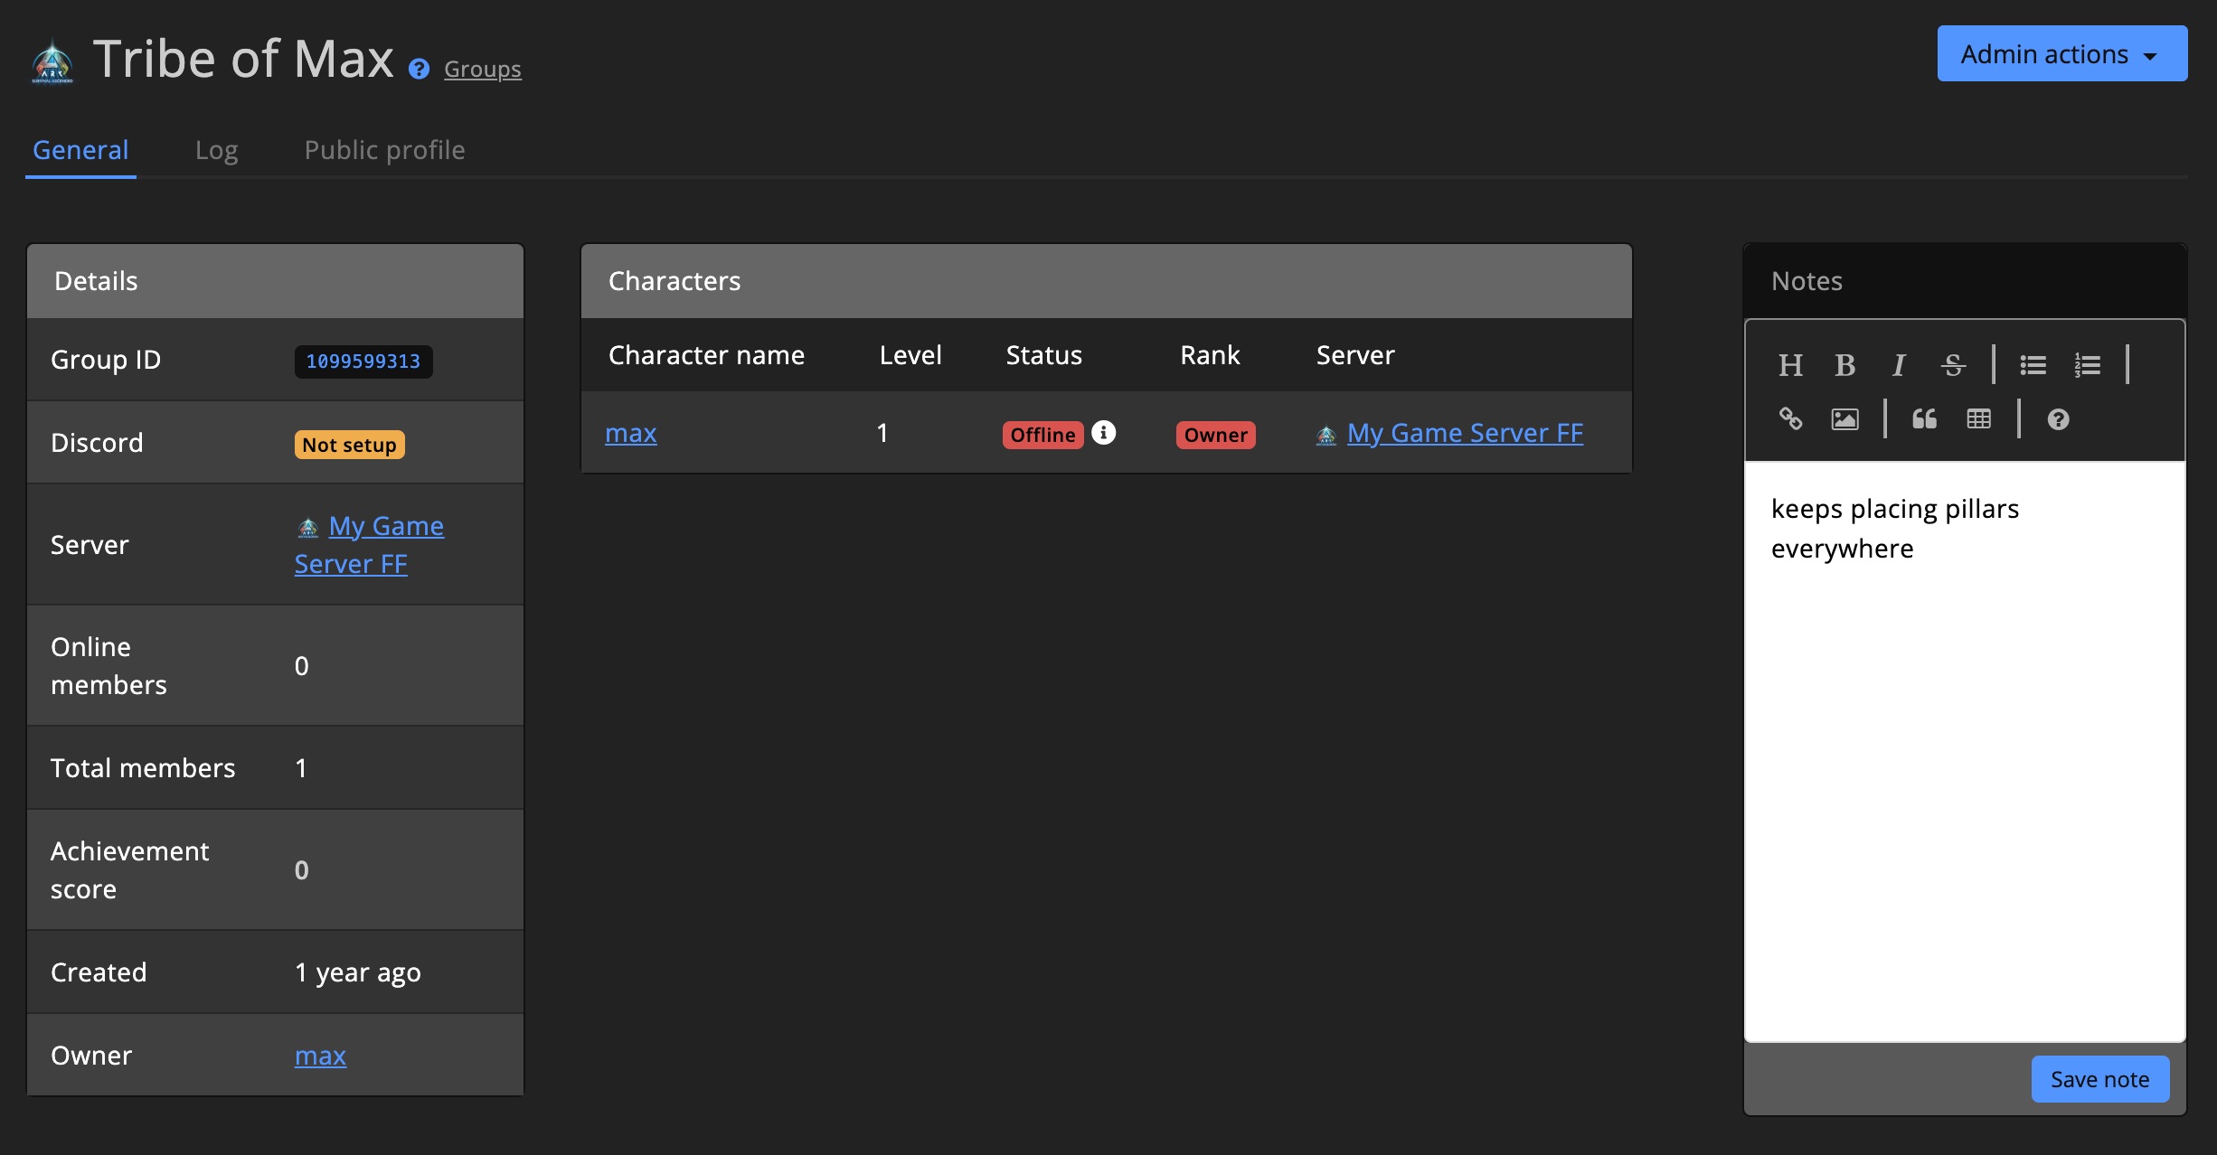Insert a bullet list into the note
This screenshot has width=2217, height=1155.
click(x=2033, y=364)
